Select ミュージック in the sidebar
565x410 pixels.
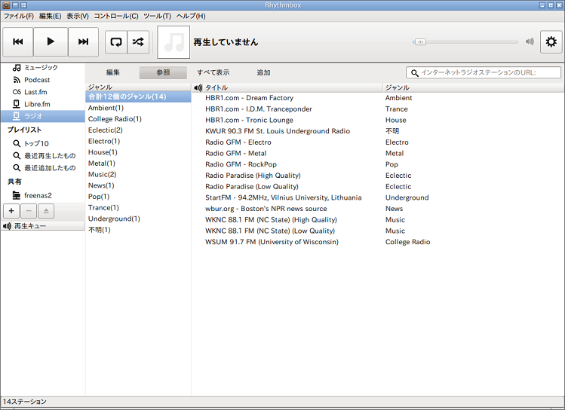[x=42, y=68]
